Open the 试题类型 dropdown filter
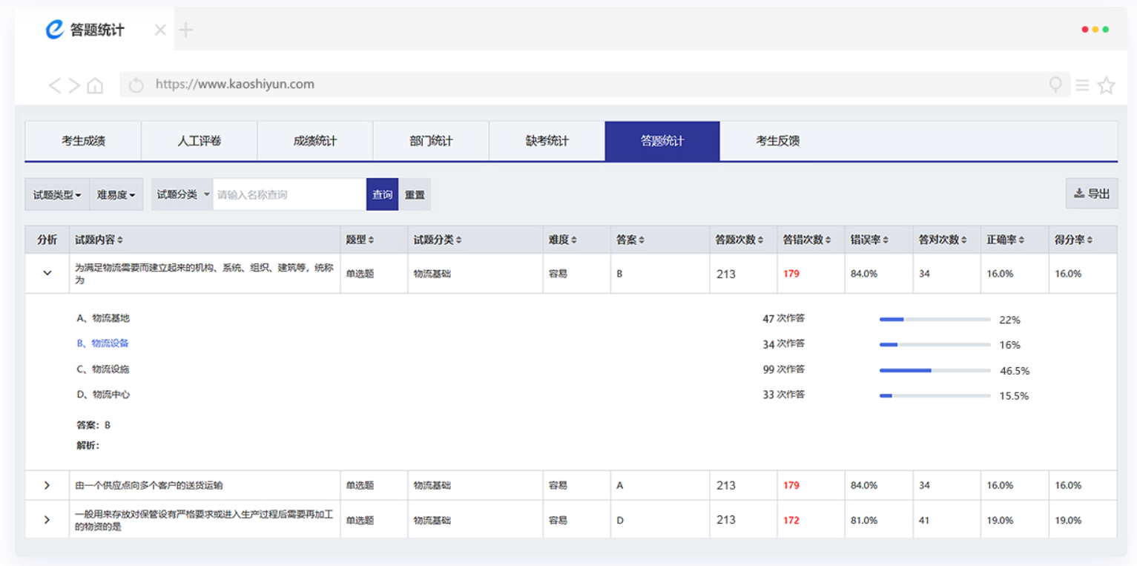This screenshot has height=566, width=1137. tap(57, 194)
